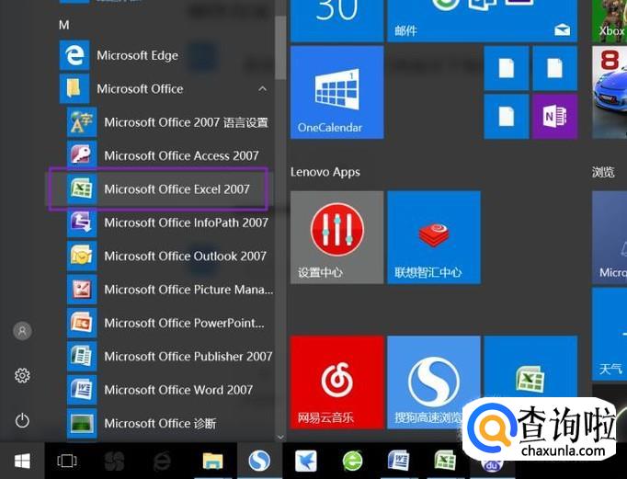Click the app list scrollbar thumb
The height and width of the screenshot is (479, 627).
click(280, 48)
